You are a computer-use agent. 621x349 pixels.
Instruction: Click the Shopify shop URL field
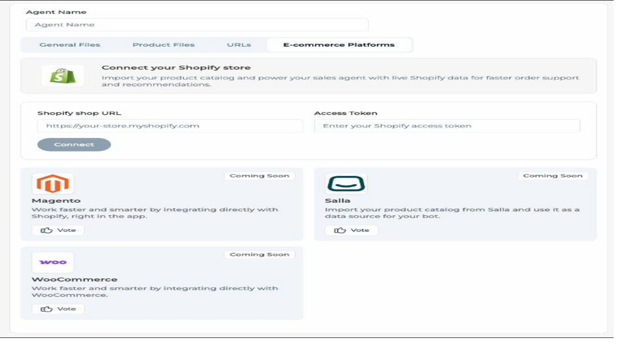coord(170,126)
